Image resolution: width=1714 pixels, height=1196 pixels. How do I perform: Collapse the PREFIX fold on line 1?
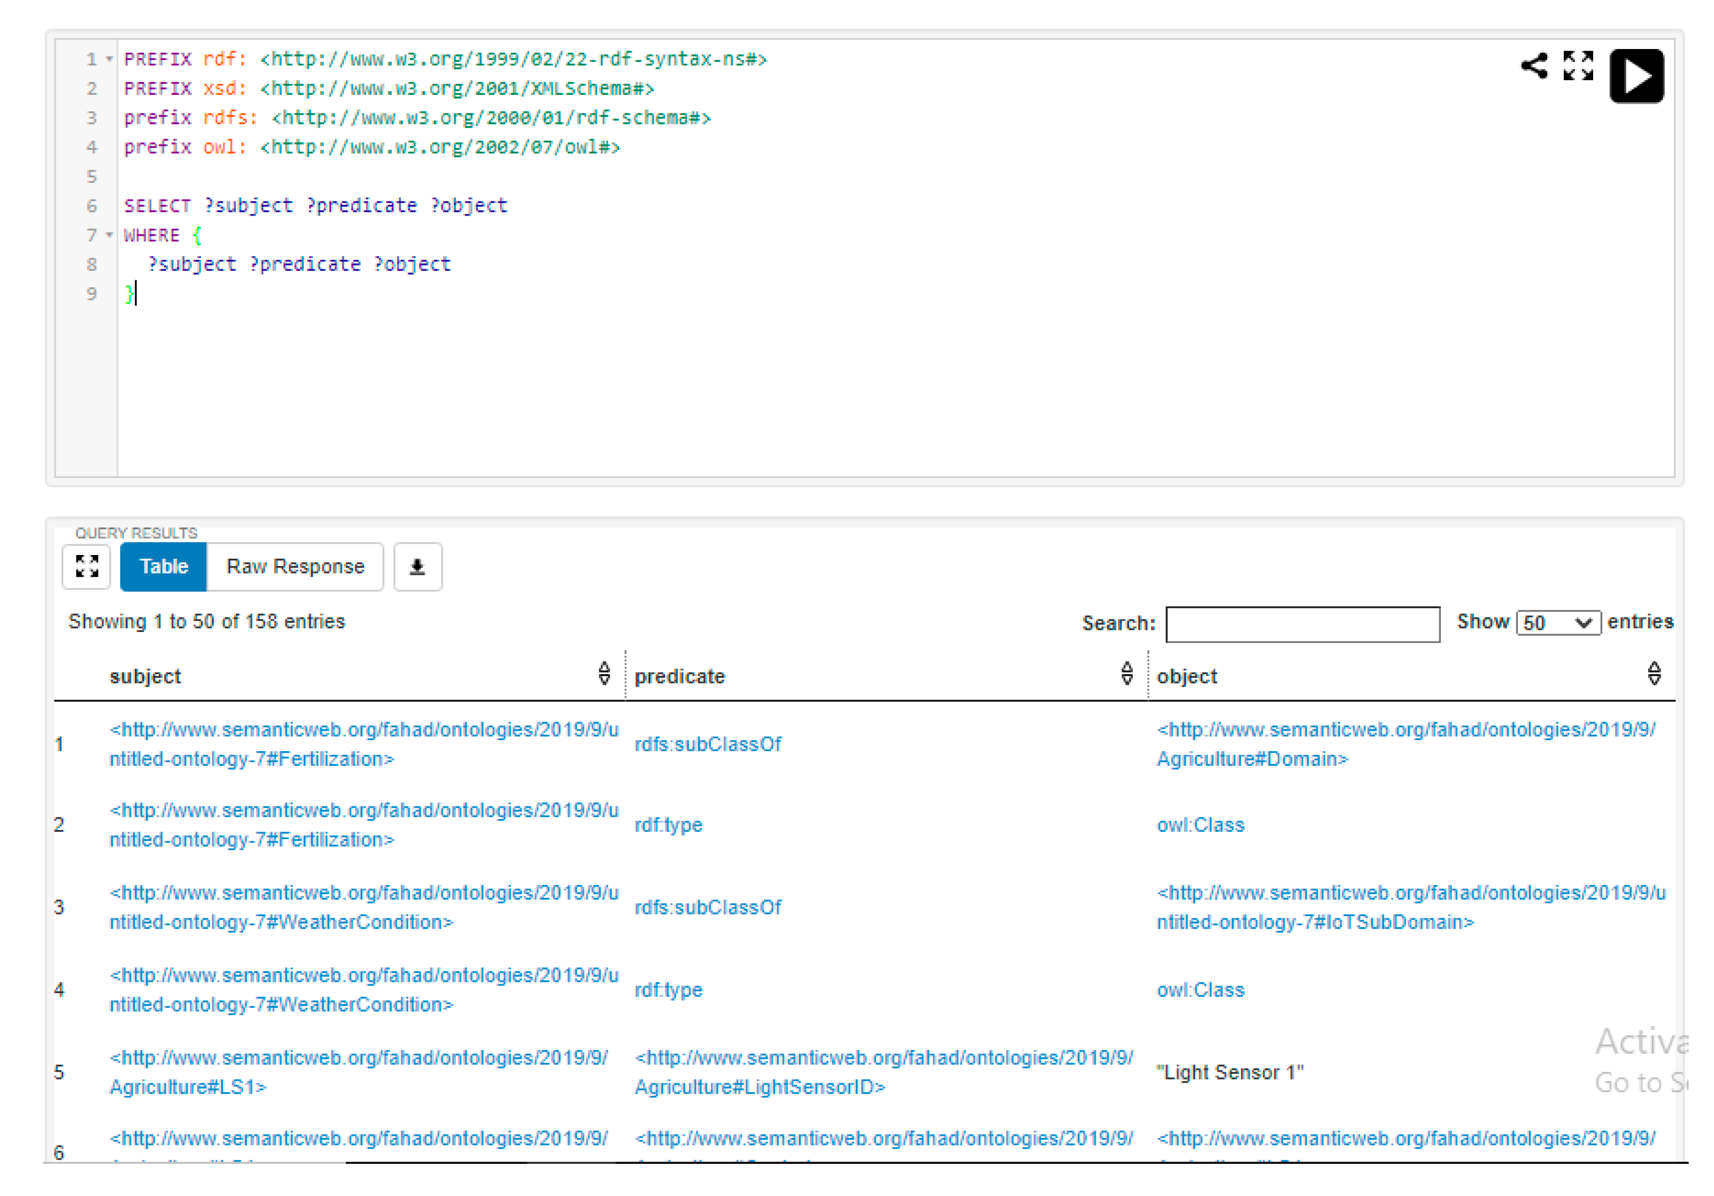109,59
